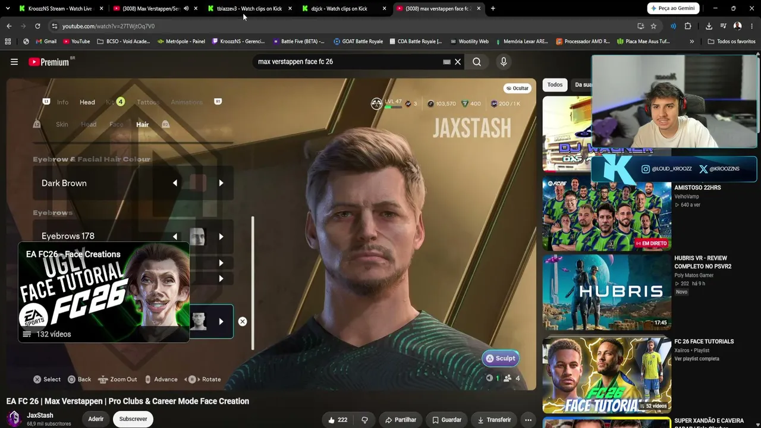The image size is (761, 428).
Task: Open the Wootility Web bookmark
Action: coord(469,42)
